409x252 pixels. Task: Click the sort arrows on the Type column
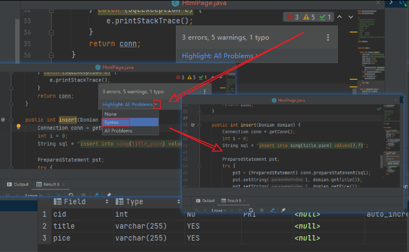pyautogui.click(x=179, y=201)
